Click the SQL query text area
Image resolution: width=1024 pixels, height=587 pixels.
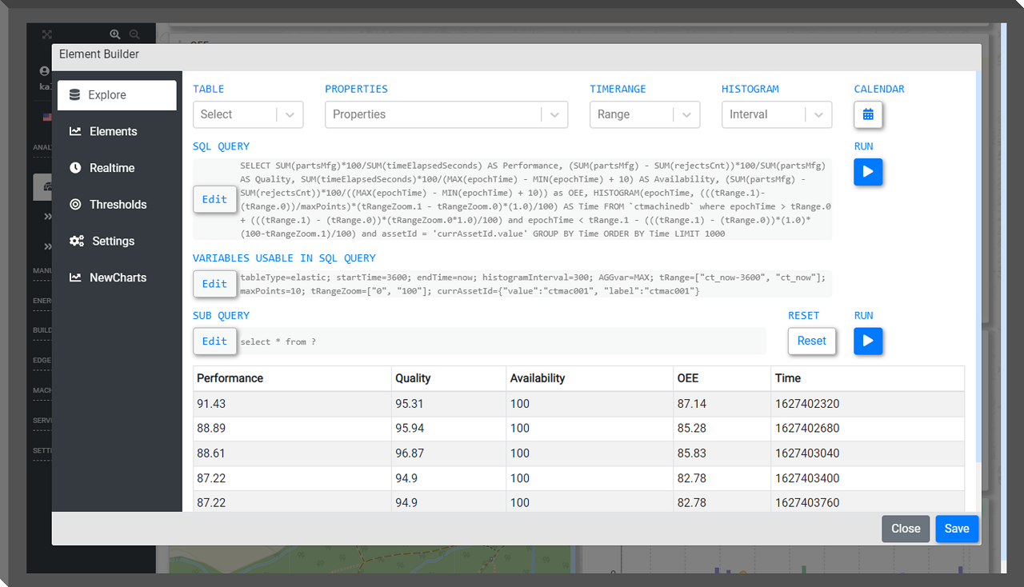[534, 199]
